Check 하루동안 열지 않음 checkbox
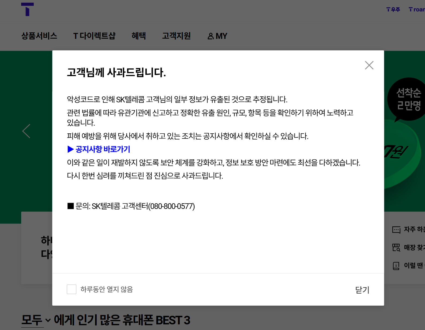This screenshot has width=425, height=330. click(72, 289)
